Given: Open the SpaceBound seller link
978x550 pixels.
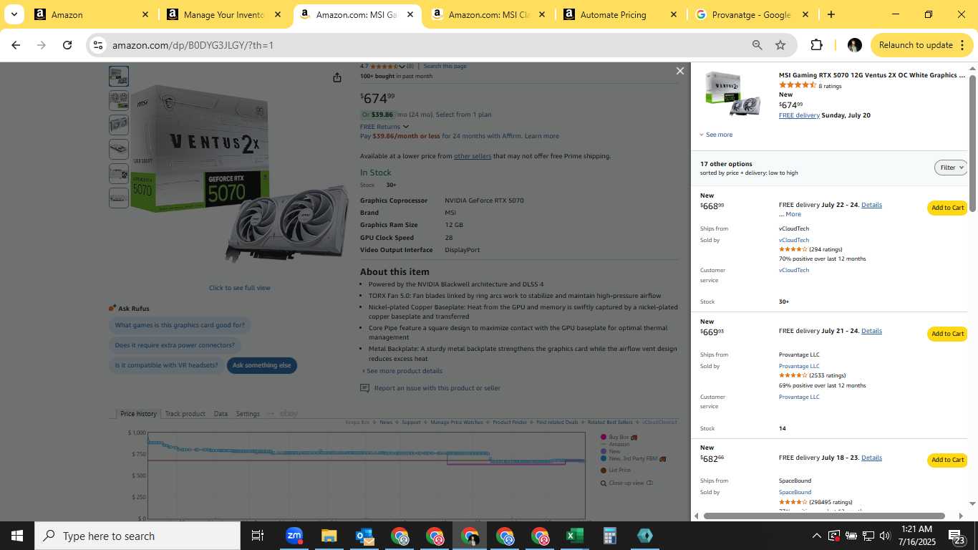Looking at the screenshot, I should tap(795, 492).
